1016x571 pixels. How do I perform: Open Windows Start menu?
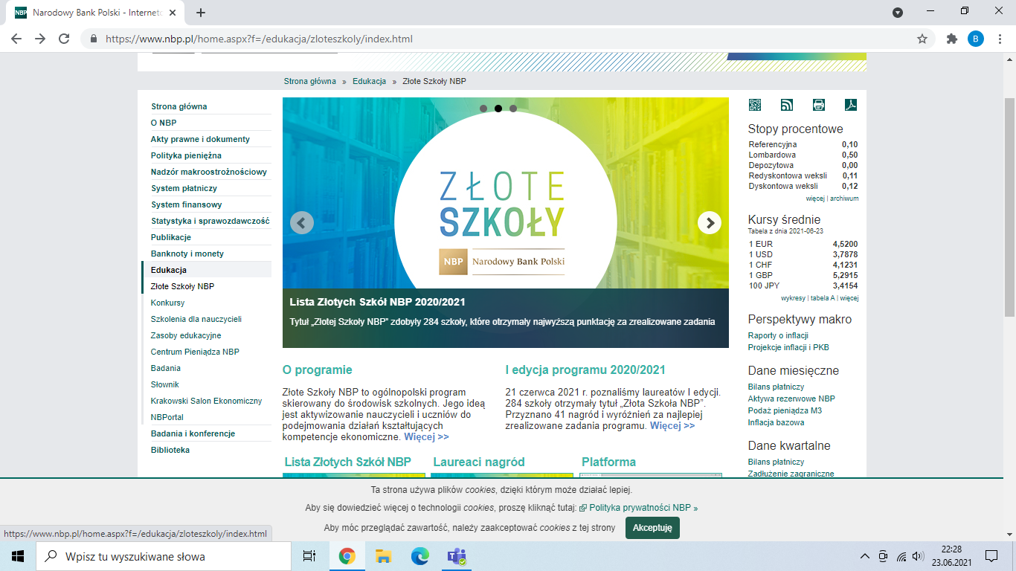coord(18,556)
